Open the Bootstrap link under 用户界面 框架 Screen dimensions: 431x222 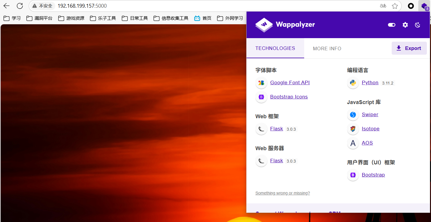click(373, 175)
